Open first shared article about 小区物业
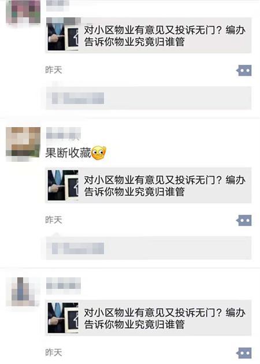This screenshot has width=260, height=364. pos(148,35)
